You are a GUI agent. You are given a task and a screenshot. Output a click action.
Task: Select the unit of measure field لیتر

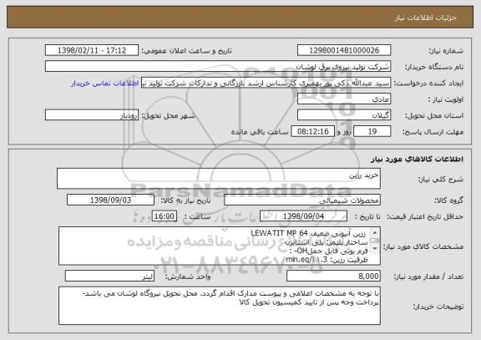coord(109,277)
